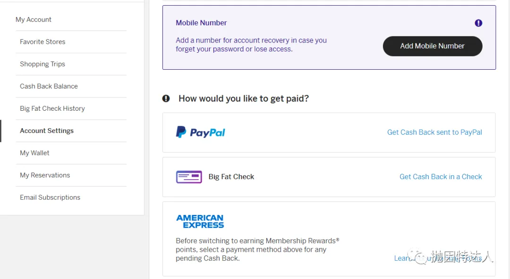This screenshot has height=279, width=510.
Task: Click the Mobile Number heading
Action: click(201, 23)
